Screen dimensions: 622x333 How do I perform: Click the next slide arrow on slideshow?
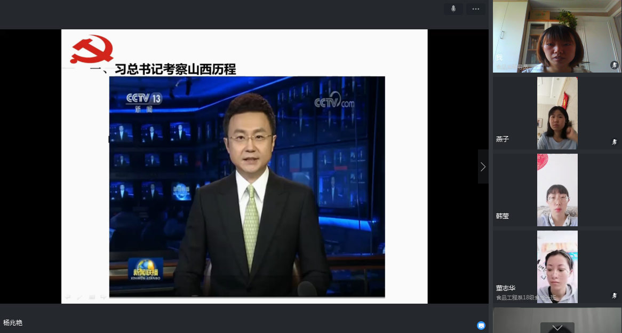(103, 297)
